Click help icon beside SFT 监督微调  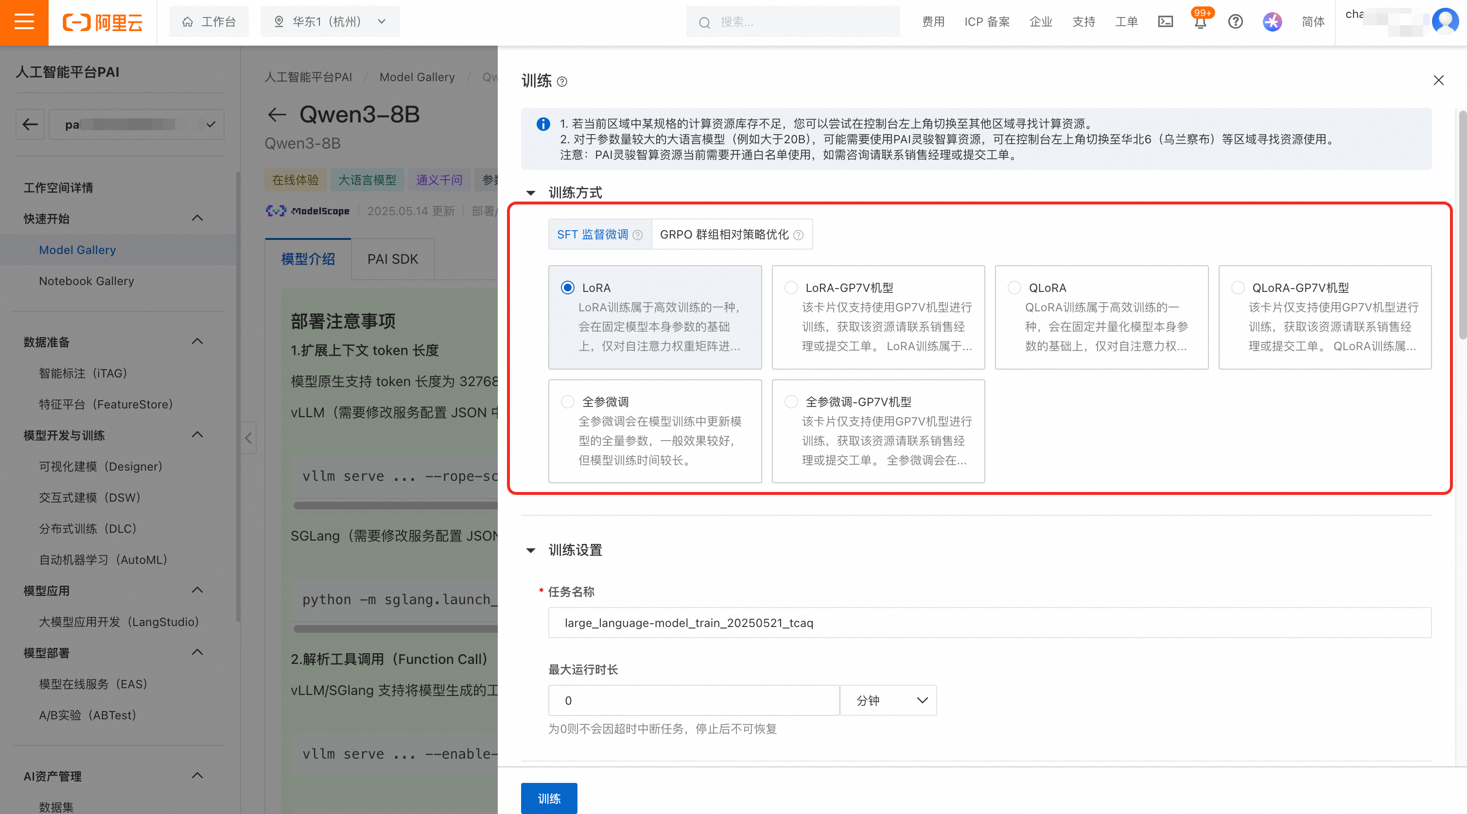coord(638,235)
